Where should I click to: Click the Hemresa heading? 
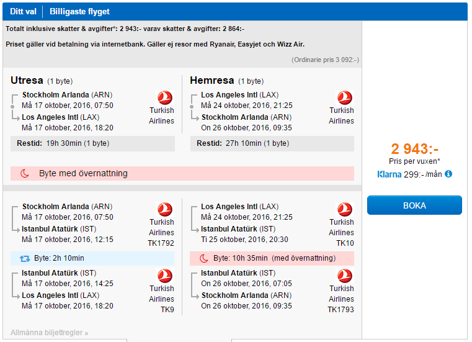(212, 80)
